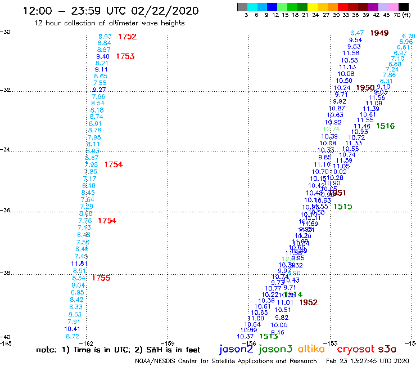Select the -153 longitude axis label
Viewport: 416px width, 366px height.
point(331,343)
